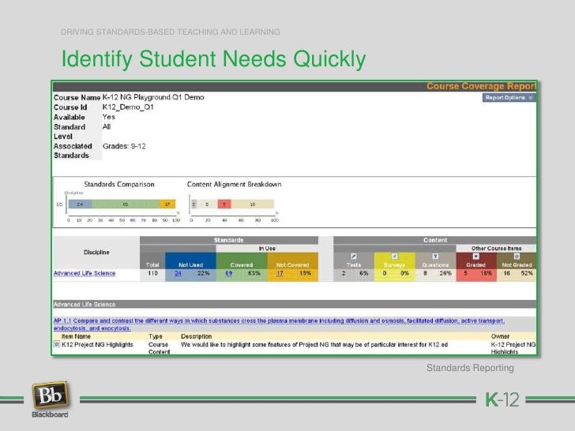Open the Covered count link 69
This screenshot has width=575, height=431.
click(x=229, y=273)
